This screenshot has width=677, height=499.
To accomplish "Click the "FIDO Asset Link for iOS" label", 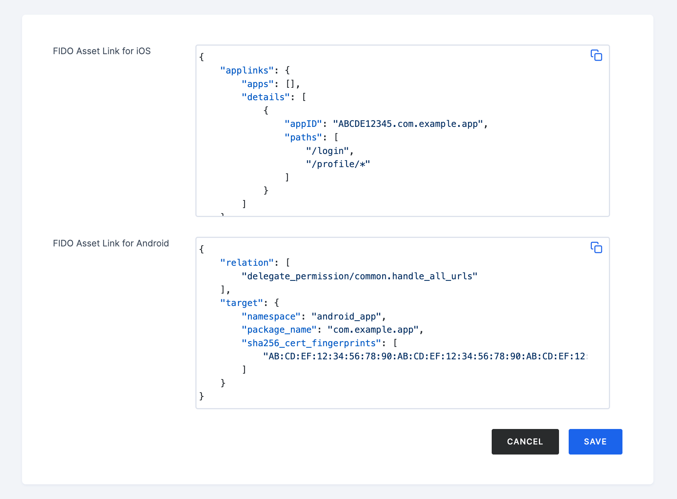I will pyautogui.click(x=102, y=51).
